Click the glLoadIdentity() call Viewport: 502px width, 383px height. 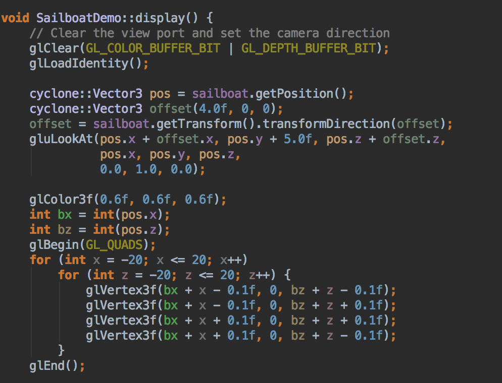point(89,63)
